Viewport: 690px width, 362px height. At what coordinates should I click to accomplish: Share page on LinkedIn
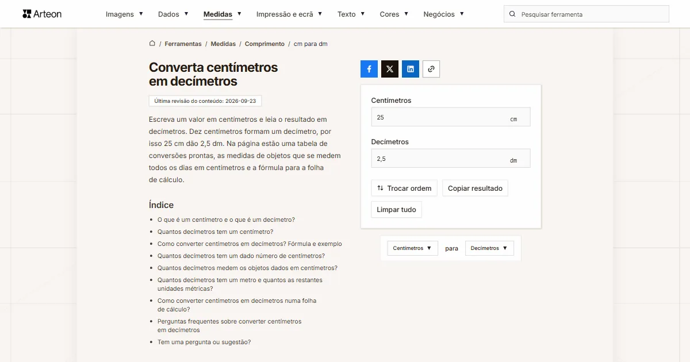[x=411, y=69]
